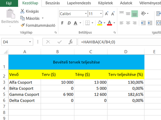Align text to the left
The image size is (161, 120).
click(x=121, y=23)
